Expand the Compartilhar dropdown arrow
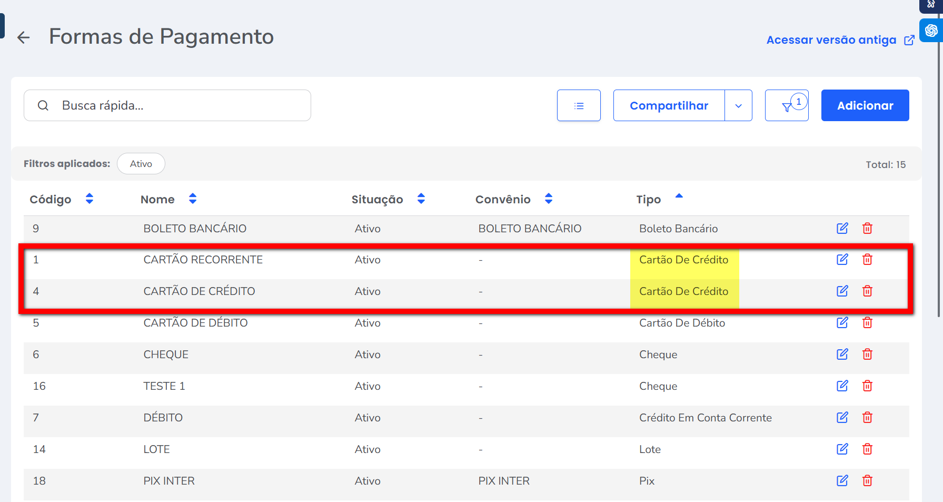This screenshot has width=943, height=502. tap(738, 106)
